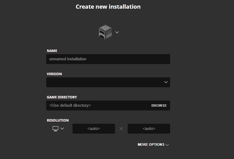Select the first auto resolution width field
Image resolution: width=234 pixels, height=159 pixels.
pos(94,129)
